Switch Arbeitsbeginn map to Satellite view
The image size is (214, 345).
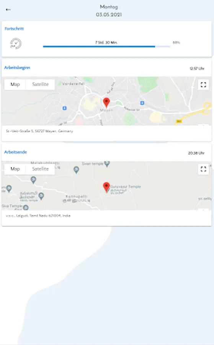point(40,84)
